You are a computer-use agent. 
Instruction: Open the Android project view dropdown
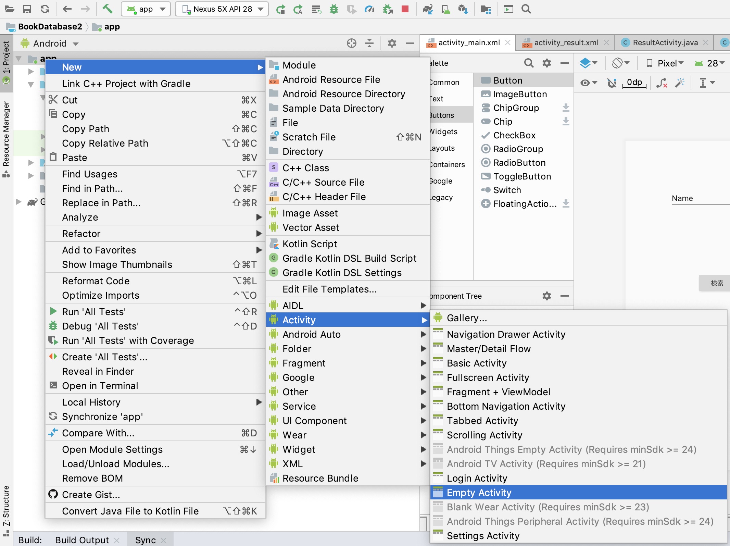coord(50,44)
